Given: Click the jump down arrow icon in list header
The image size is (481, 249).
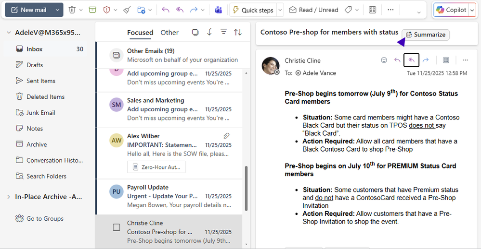Looking at the screenshot, I should click(209, 32).
